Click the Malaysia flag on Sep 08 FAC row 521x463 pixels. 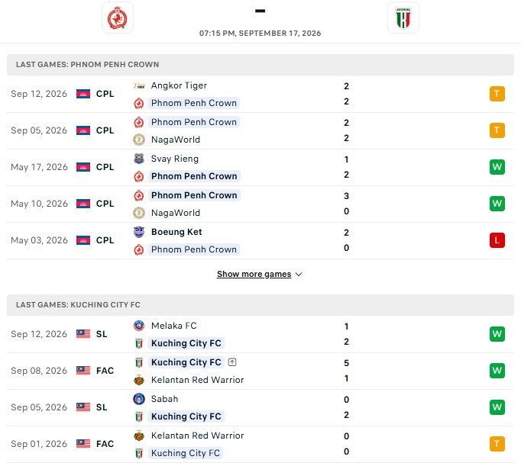[83, 371]
